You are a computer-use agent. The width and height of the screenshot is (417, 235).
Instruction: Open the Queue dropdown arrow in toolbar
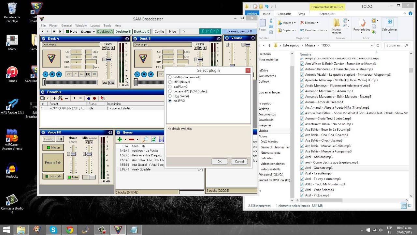93,32
